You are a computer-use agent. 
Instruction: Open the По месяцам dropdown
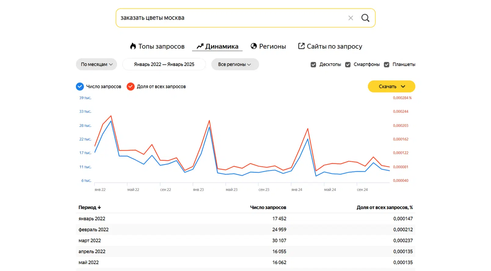tap(96, 64)
